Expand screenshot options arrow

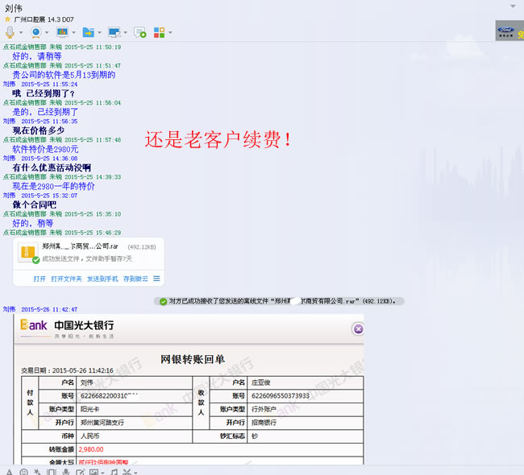click(x=135, y=473)
